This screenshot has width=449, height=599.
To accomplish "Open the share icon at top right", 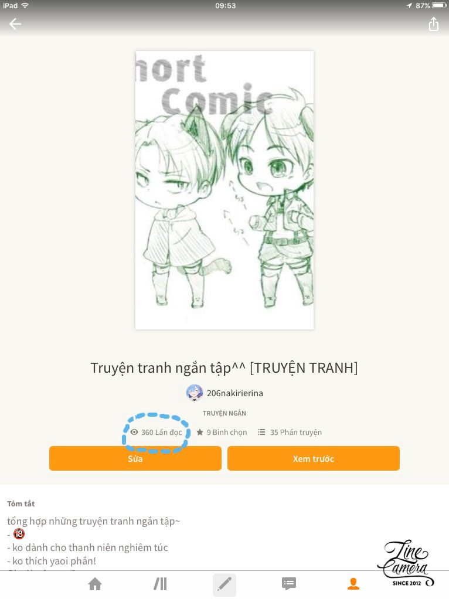I will [433, 23].
